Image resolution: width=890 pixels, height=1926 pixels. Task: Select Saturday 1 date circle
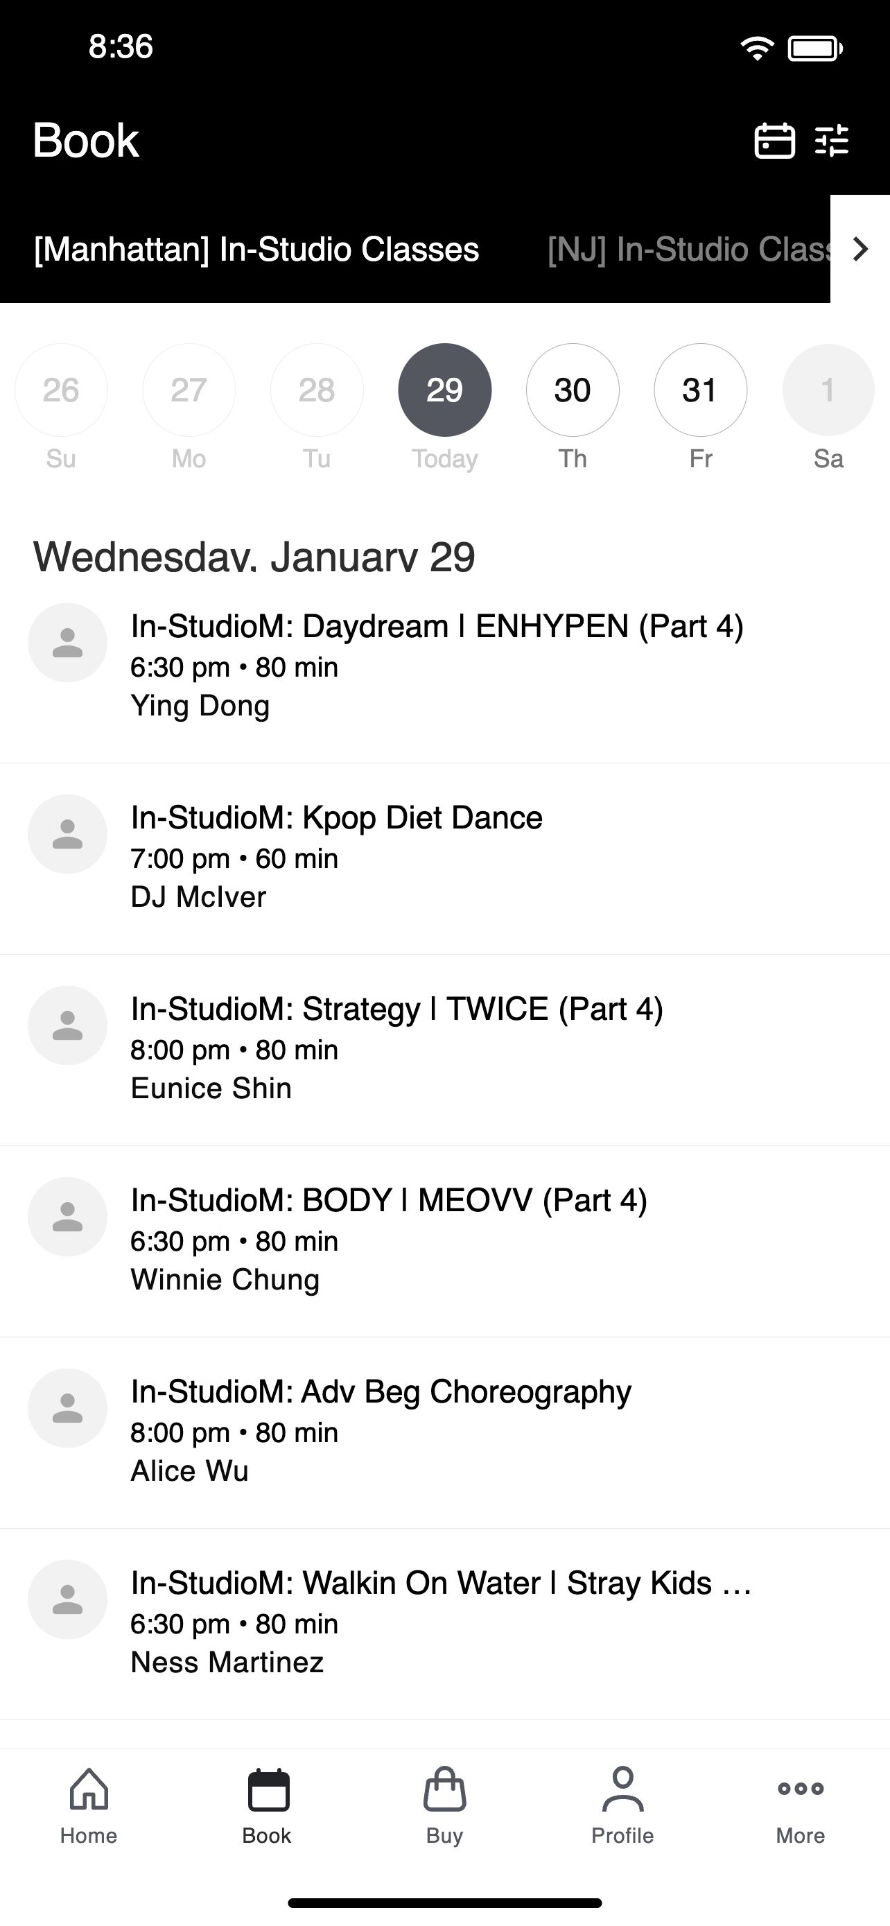coord(828,390)
